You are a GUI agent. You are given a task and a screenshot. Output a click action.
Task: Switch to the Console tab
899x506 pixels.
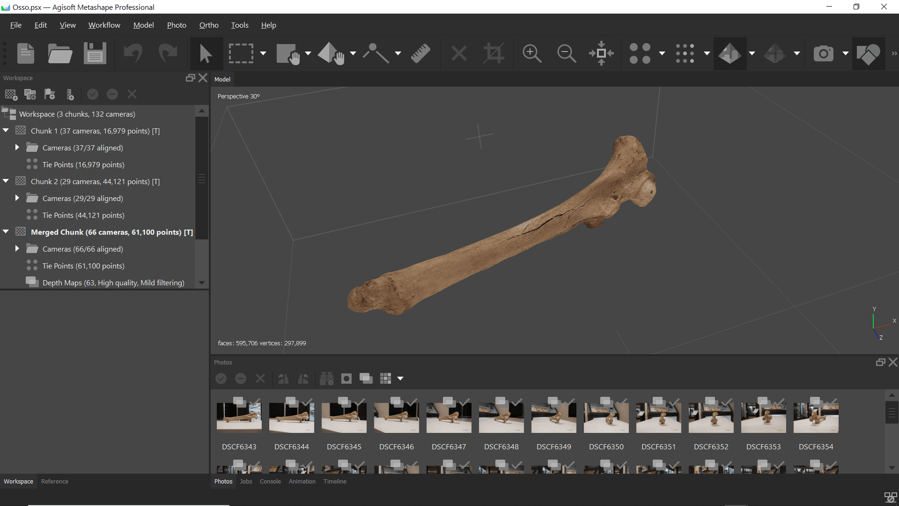pos(270,482)
